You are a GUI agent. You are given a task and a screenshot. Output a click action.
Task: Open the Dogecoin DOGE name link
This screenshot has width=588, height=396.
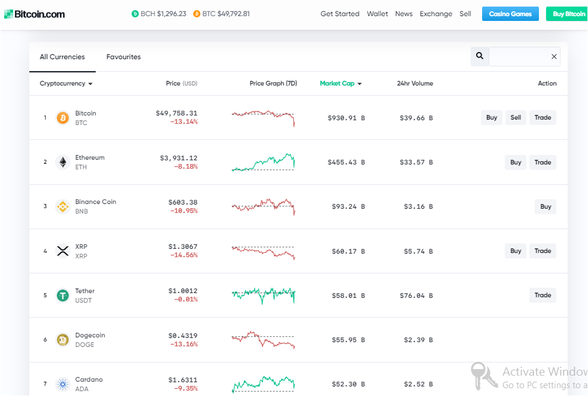[x=90, y=340]
